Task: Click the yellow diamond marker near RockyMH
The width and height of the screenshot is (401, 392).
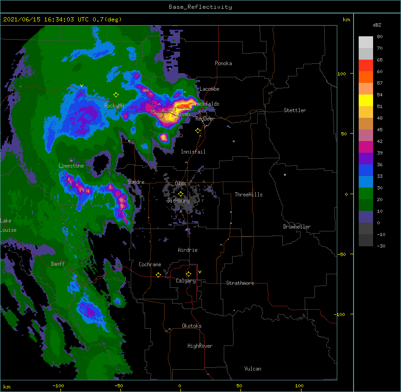Action: coord(116,95)
